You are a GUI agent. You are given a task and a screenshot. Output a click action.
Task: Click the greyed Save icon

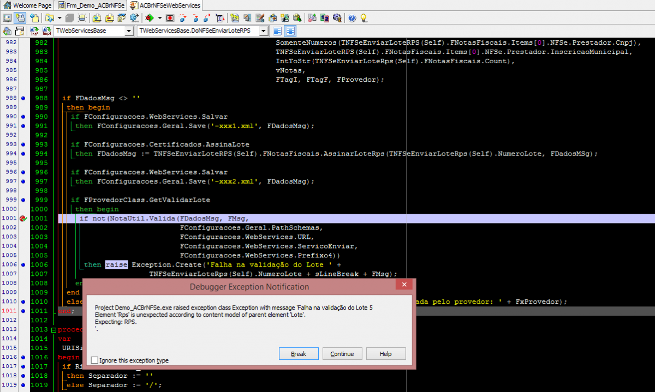[x=71, y=18]
